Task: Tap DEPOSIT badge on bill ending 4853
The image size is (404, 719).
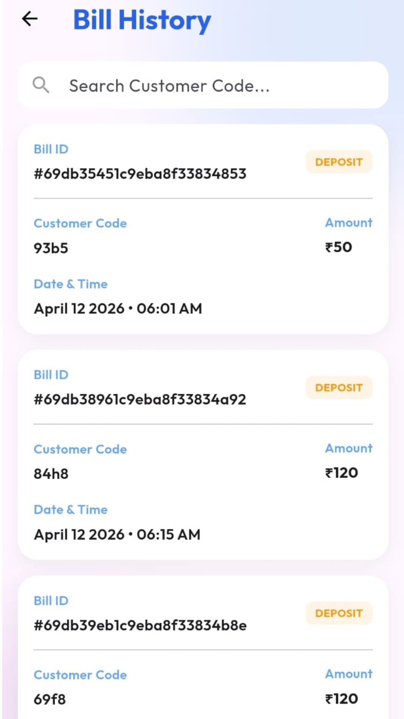Action: [x=339, y=162]
